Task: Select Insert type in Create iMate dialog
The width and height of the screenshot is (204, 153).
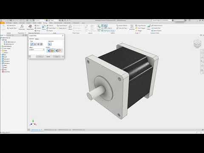Action: (41, 44)
